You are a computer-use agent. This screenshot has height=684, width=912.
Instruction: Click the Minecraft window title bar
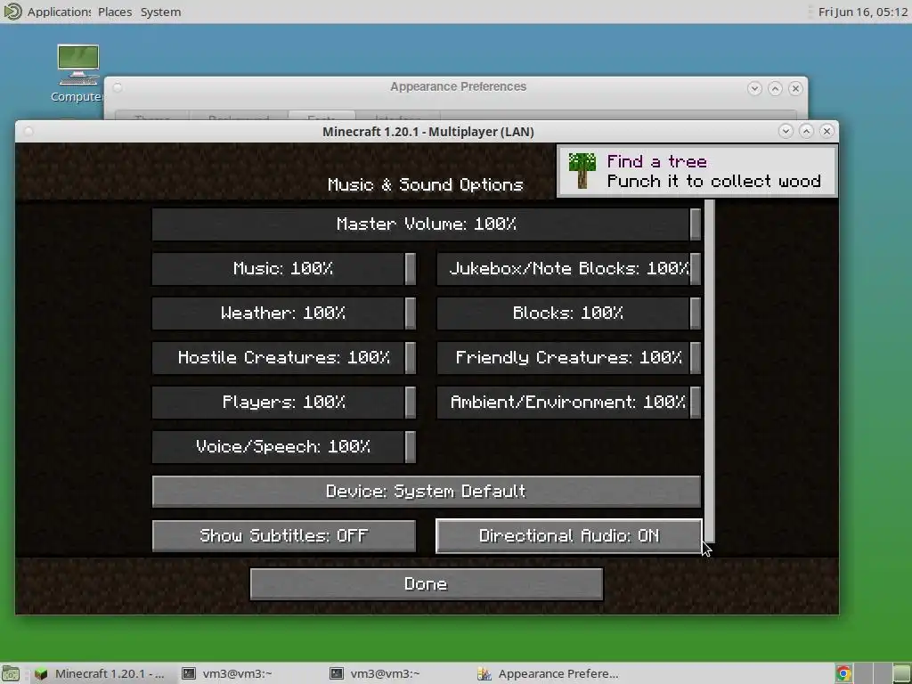(x=428, y=132)
